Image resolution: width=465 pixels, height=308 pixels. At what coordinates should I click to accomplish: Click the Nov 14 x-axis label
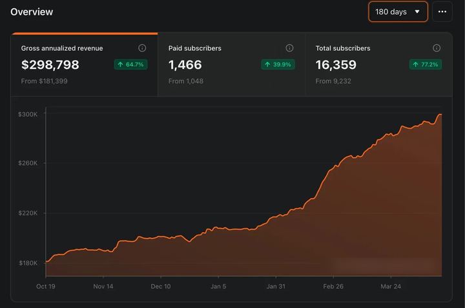point(103,286)
